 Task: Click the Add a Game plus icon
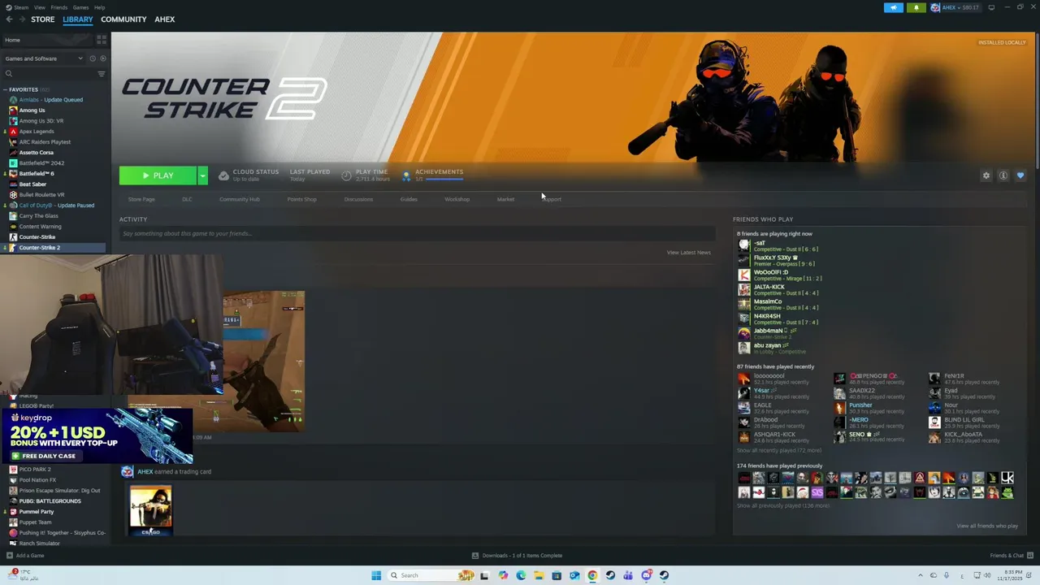(x=10, y=556)
